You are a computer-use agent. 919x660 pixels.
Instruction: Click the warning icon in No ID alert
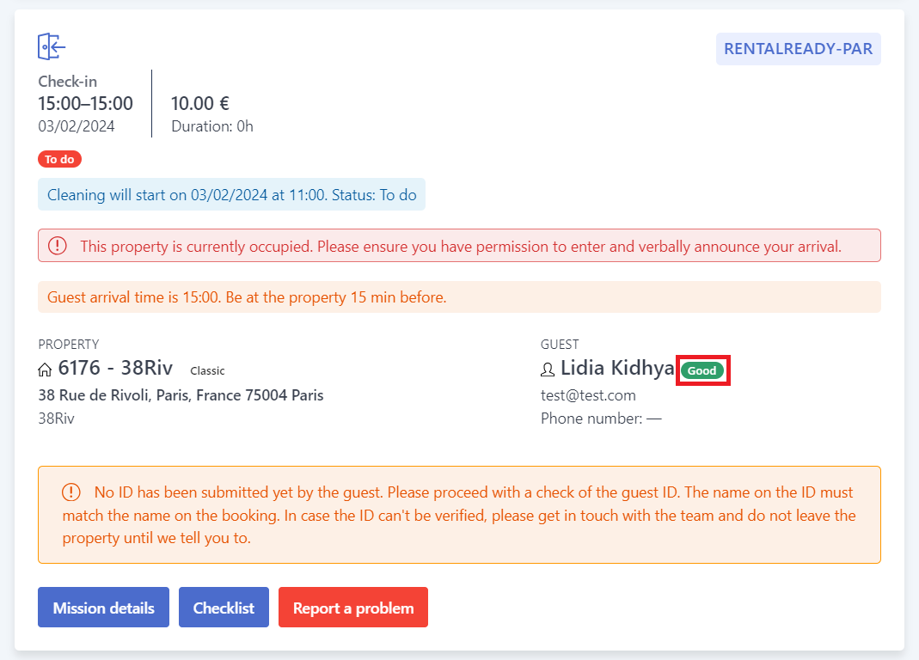(71, 492)
